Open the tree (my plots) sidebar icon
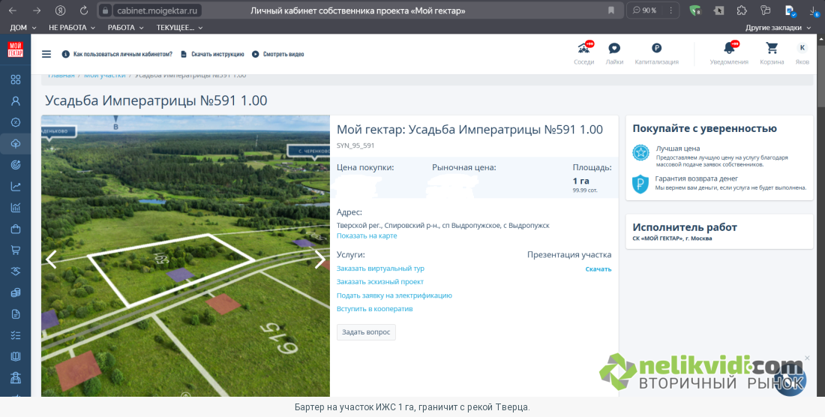Screen dimensions: 825x417 pos(16,143)
